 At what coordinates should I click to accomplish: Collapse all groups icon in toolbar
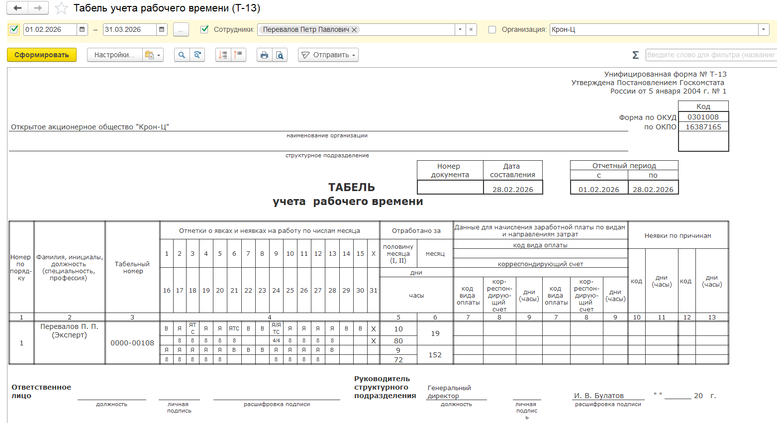[x=239, y=55]
